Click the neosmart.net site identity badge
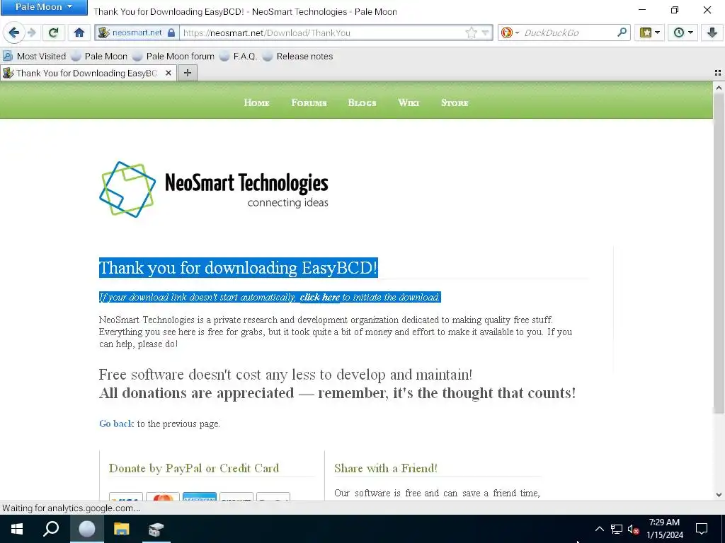The image size is (725, 543). [137, 33]
